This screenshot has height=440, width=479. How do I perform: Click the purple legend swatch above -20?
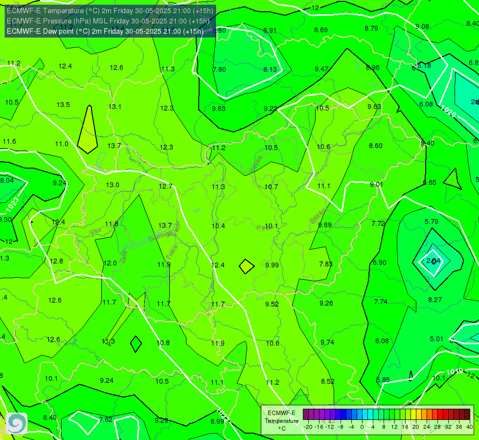click(x=306, y=415)
